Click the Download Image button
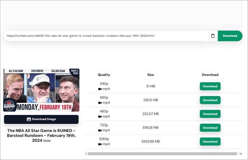This screenshot has height=160, width=248. pos(41,119)
